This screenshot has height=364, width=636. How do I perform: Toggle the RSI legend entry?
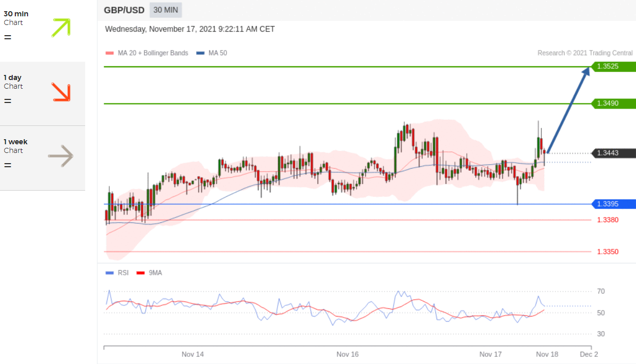tap(117, 273)
